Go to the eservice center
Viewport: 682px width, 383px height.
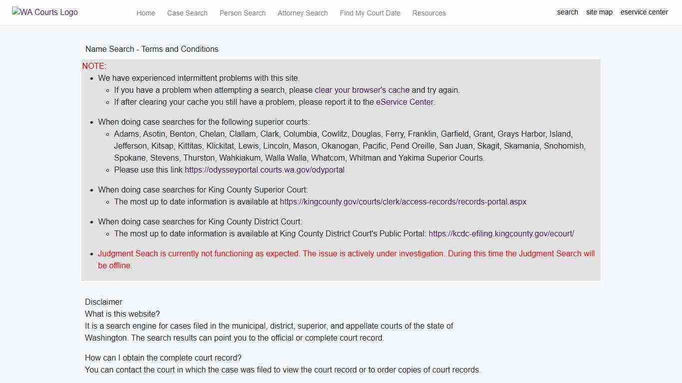[644, 12]
